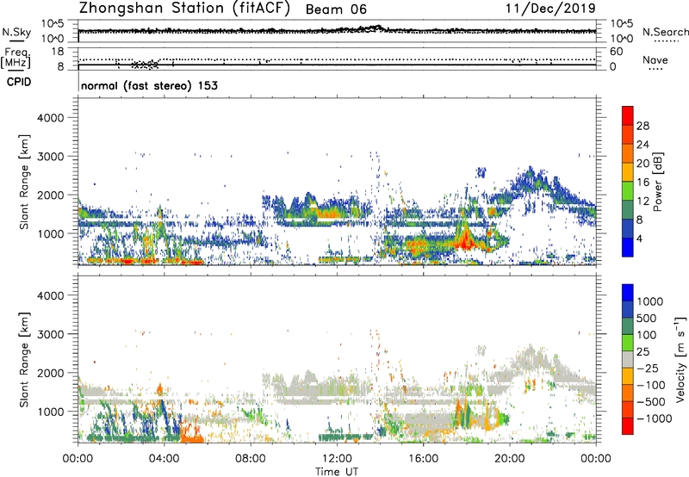Click the title "Zhongshan Station (fitACF)"
The height and width of the screenshot is (477, 689).
point(184,9)
